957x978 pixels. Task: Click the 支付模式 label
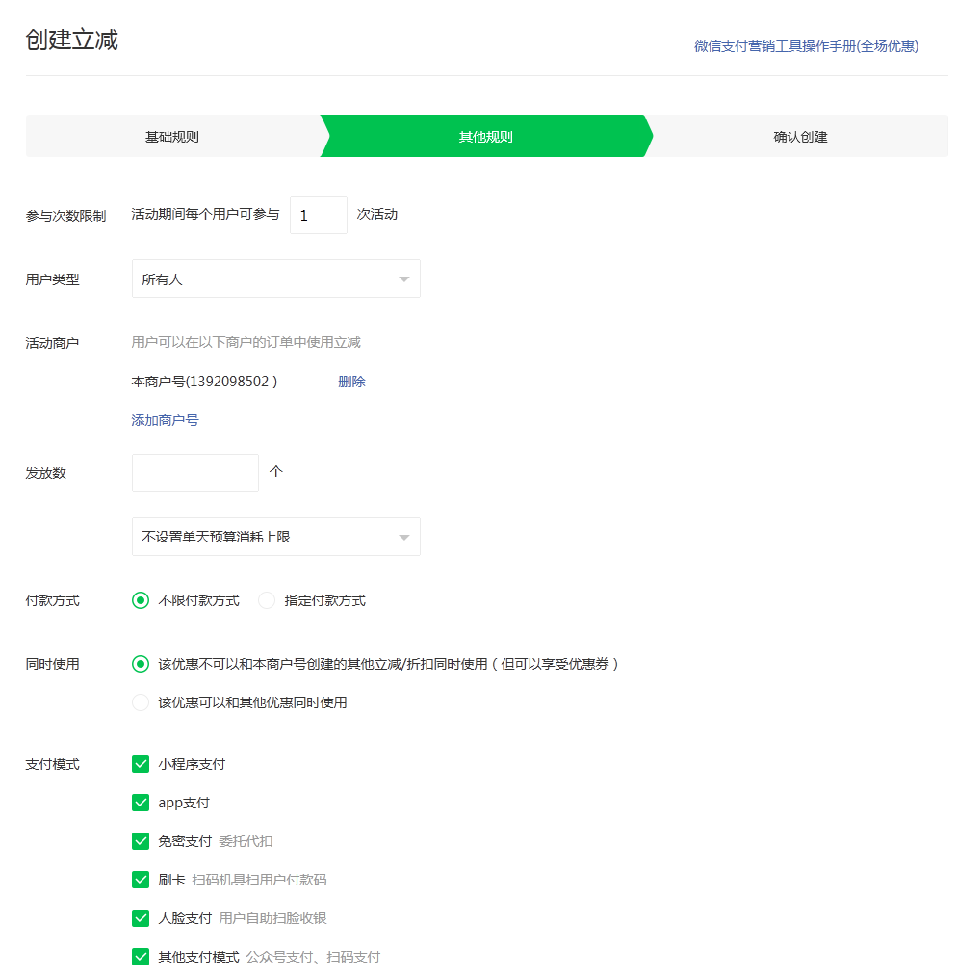(x=52, y=765)
